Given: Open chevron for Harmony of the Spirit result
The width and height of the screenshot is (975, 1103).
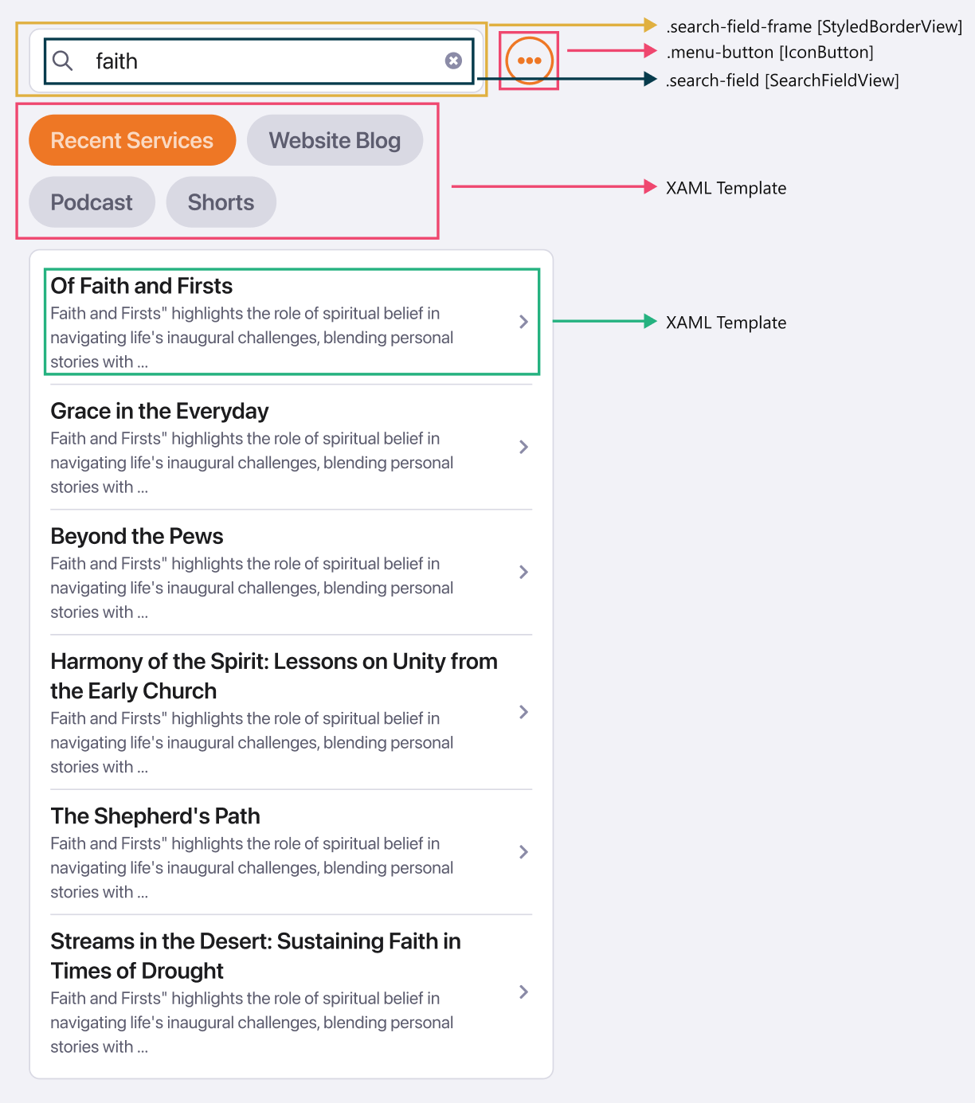Looking at the screenshot, I should click(x=523, y=712).
